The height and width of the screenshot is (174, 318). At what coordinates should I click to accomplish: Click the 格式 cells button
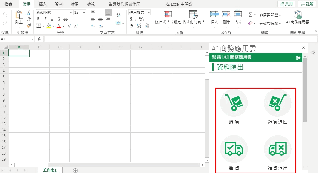coord(238,19)
